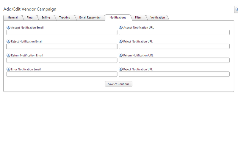Click help icon of Reject Notification URL next to Reject Notification Email
Image resolution: width=238 pixels, height=156 pixels.
tap(121, 42)
